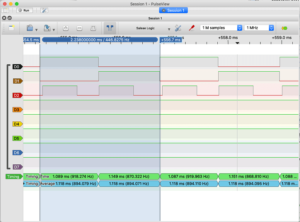
Task: Click the +556.7 ms cursor marker
Action: [171, 40]
